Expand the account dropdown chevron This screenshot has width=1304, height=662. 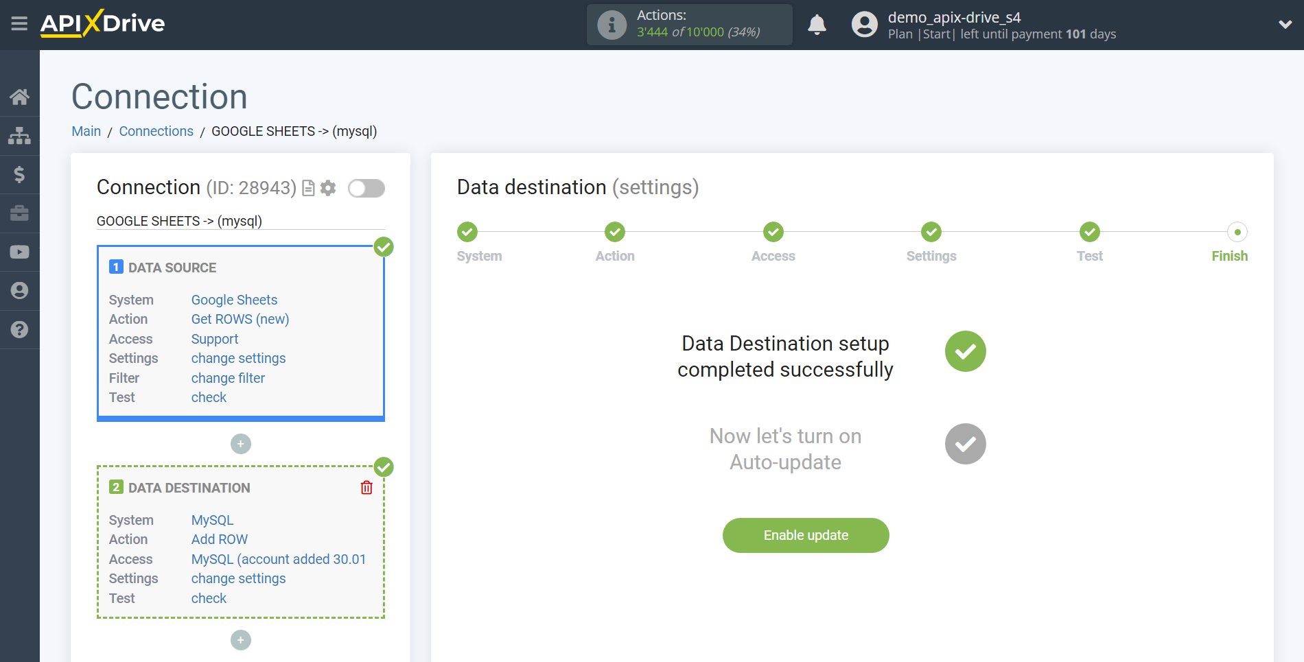1285,25
